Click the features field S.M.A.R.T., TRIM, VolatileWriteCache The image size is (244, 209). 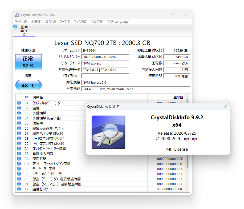pos(135,89)
